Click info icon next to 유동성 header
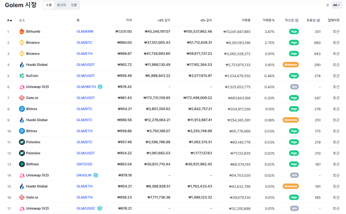This screenshot has width=346, height=214. (x=318, y=20)
